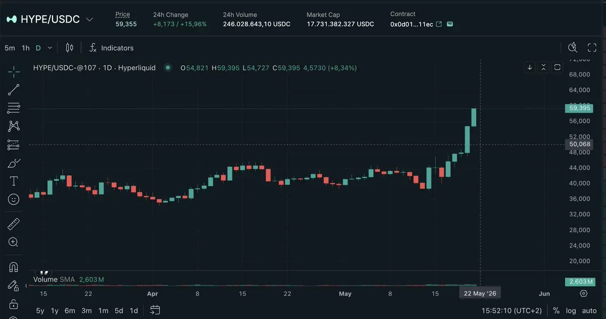Click the 22 May '26 date label
The width and height of the screenshot is (606, 319).
coord(480,293)
